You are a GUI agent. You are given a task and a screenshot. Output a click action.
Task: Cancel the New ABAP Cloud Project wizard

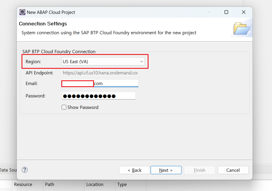(233, 170)
